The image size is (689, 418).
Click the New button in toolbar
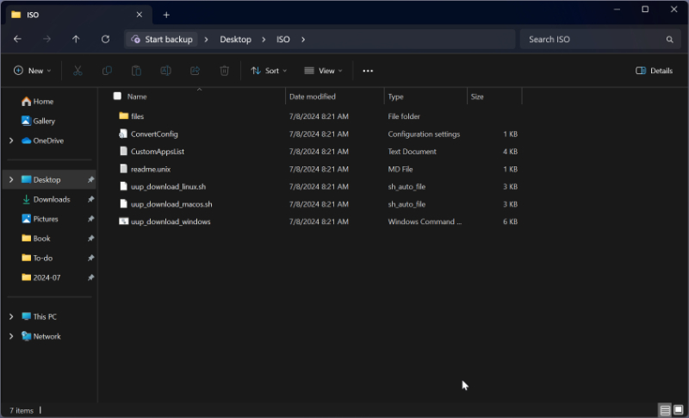pos(33,71)
